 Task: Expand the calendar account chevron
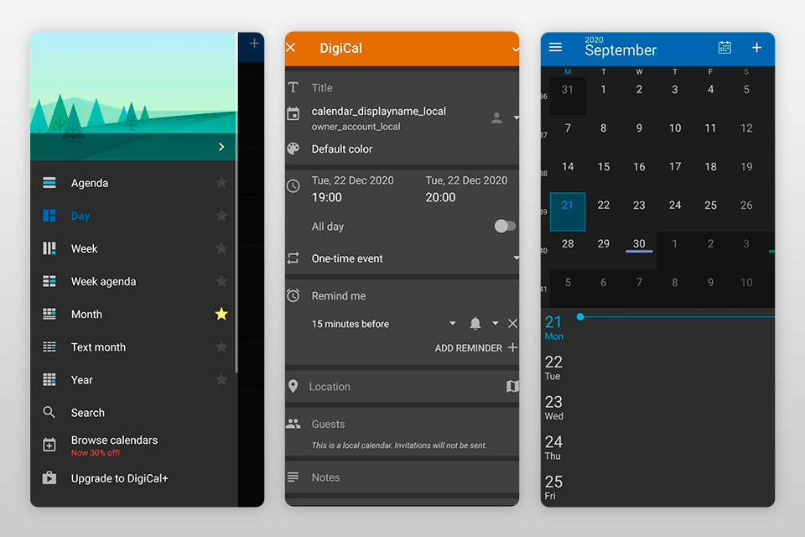tap(514, 117)
